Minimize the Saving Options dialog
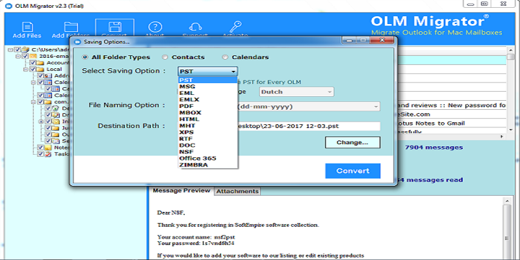Screen dimensions: 520x260 coord(350,40)
